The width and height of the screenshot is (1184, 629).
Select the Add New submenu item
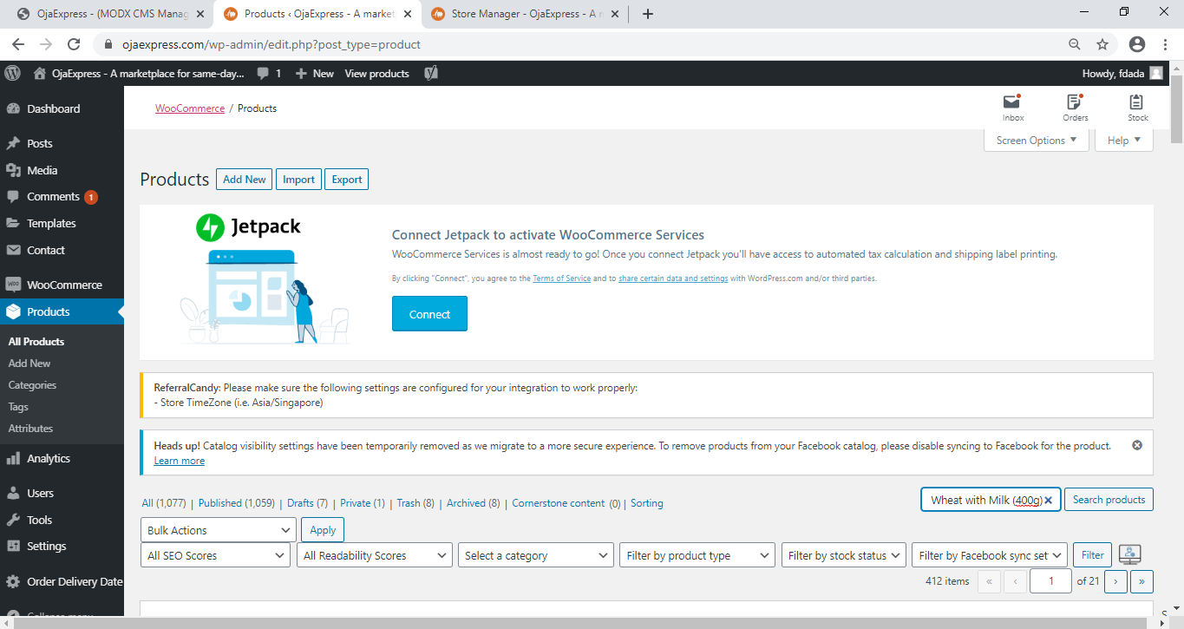pos(29,364)
